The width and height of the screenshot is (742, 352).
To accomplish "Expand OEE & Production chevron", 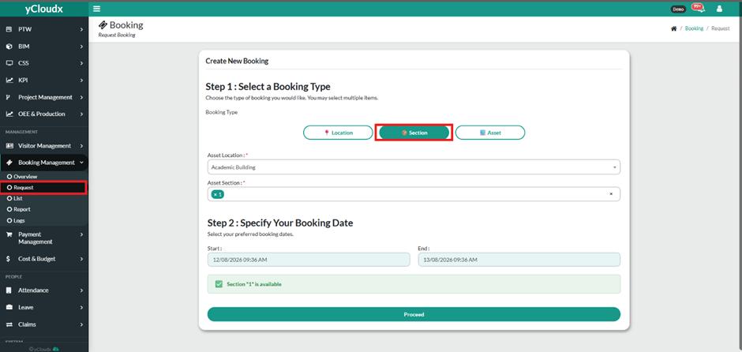I will point(81,114).
